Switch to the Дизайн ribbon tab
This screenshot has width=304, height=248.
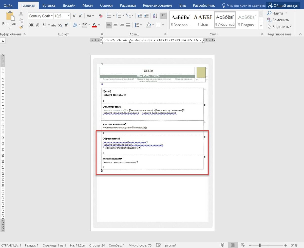pyautogui.click(x=69, y=5)
